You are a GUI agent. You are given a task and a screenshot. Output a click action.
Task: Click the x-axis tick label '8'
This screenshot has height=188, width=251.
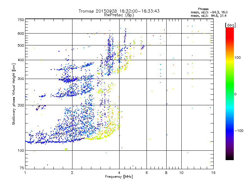click(166, 173)
